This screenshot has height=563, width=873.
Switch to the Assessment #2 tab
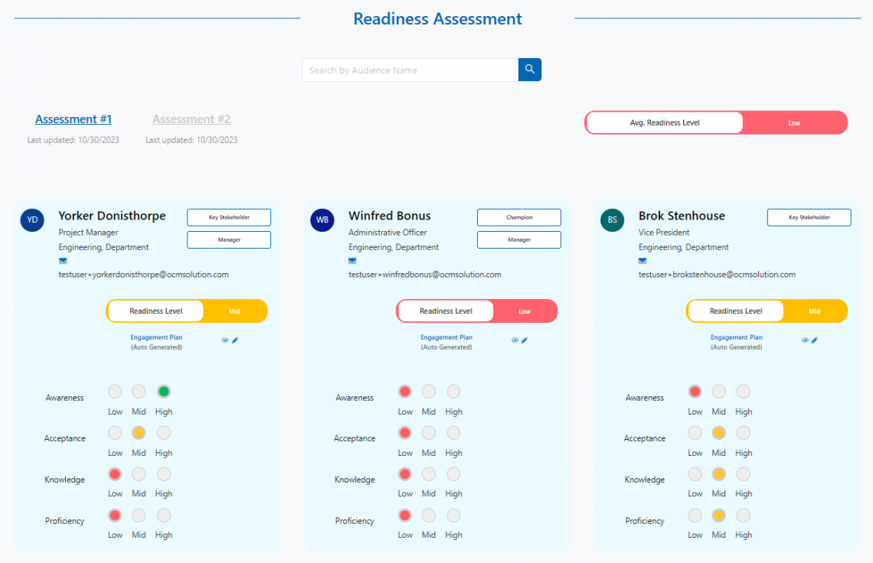191,119
